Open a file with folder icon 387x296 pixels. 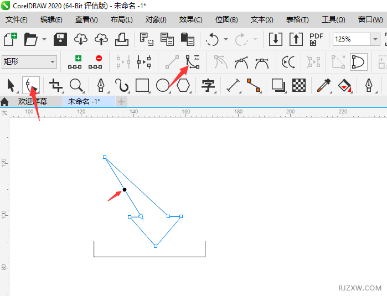point(30,39)
